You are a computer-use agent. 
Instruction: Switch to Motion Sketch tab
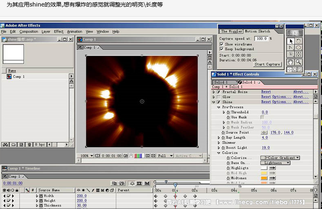coord(257,31)
